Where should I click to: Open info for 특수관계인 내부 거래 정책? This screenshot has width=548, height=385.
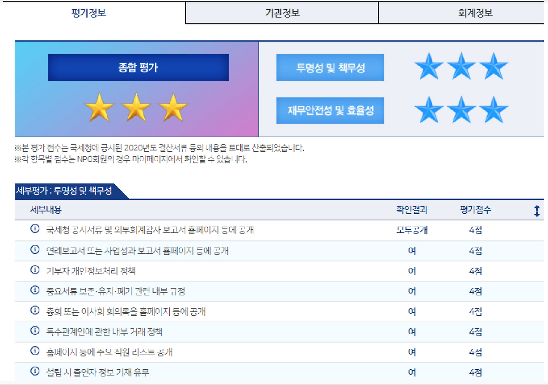point(35,332)
